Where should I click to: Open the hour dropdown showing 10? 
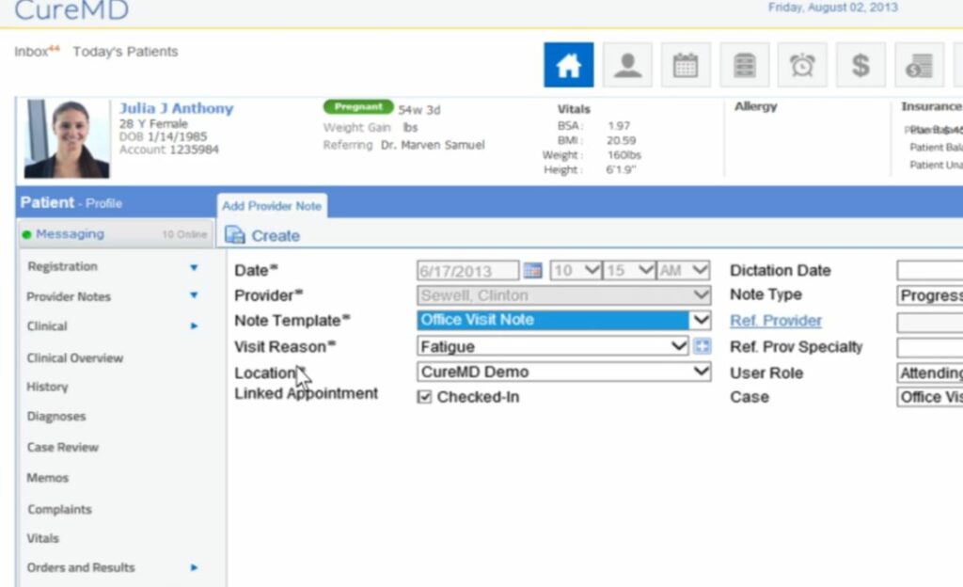[x=576, y=270]
